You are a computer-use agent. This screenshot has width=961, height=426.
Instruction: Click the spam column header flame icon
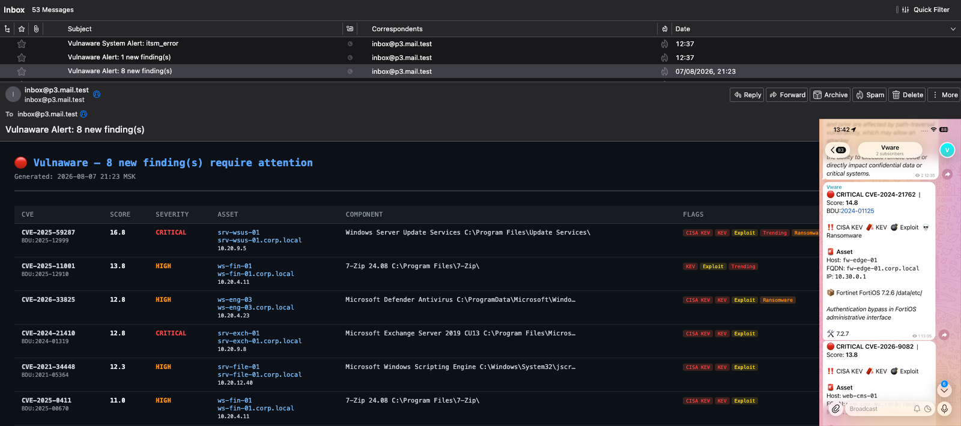click(x=664, y=29)
